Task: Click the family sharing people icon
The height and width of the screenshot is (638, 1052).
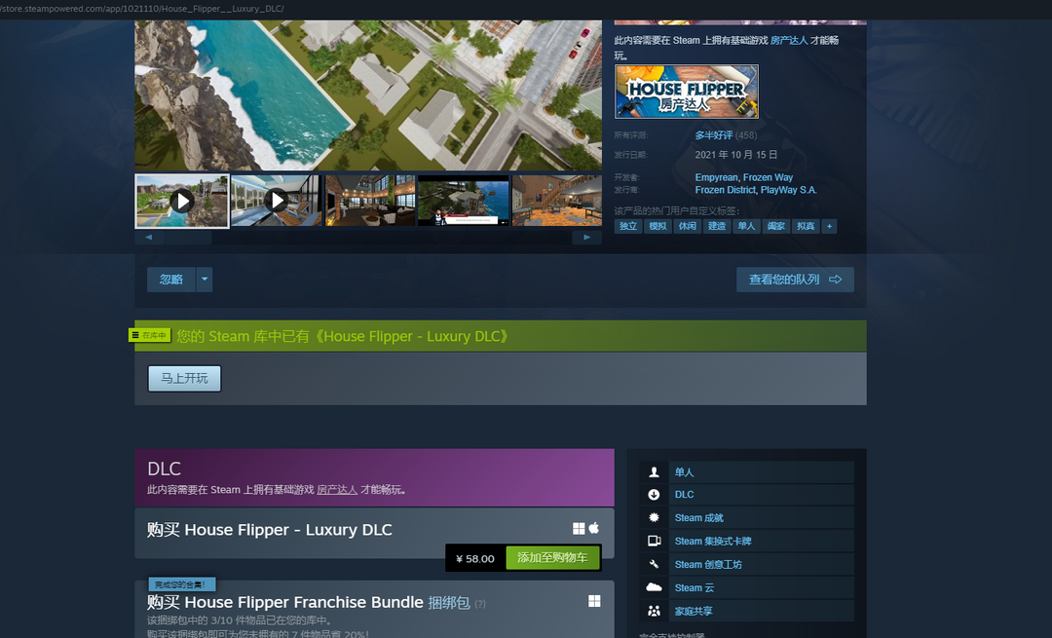Action: click(655, 611)
